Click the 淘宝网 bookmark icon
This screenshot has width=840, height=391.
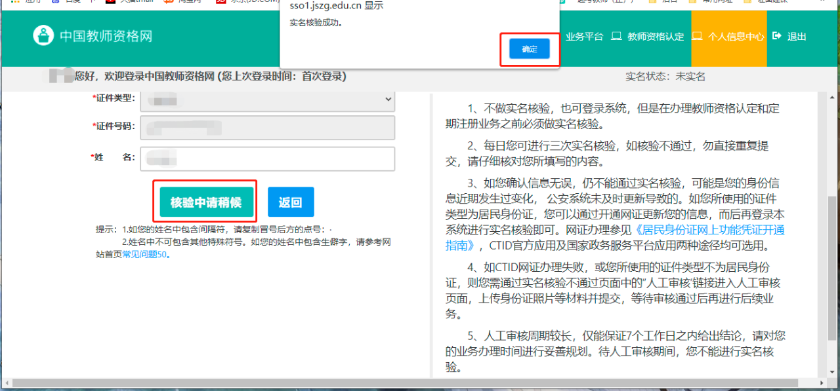tap(169, 2)
